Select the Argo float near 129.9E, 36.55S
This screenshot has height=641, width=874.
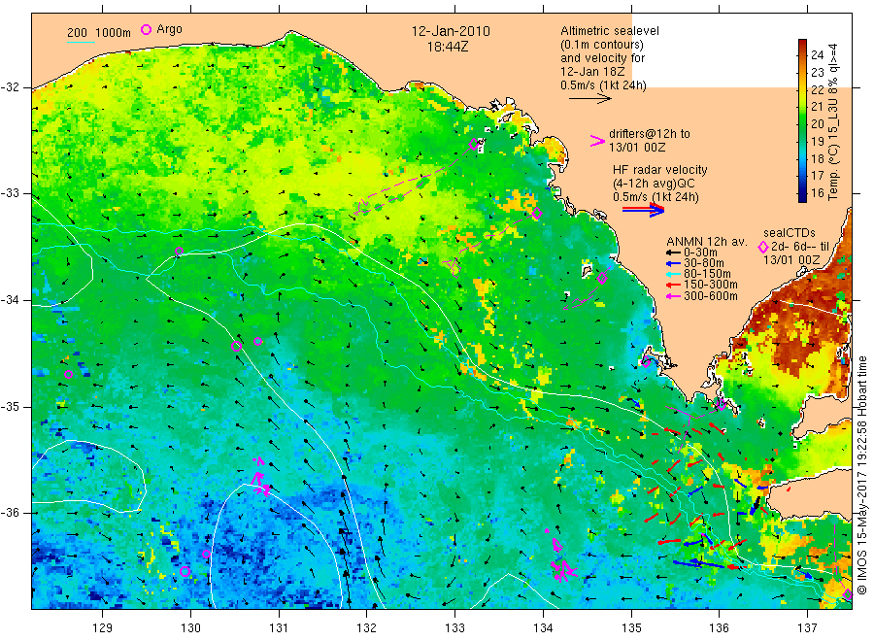click(185, 571)
